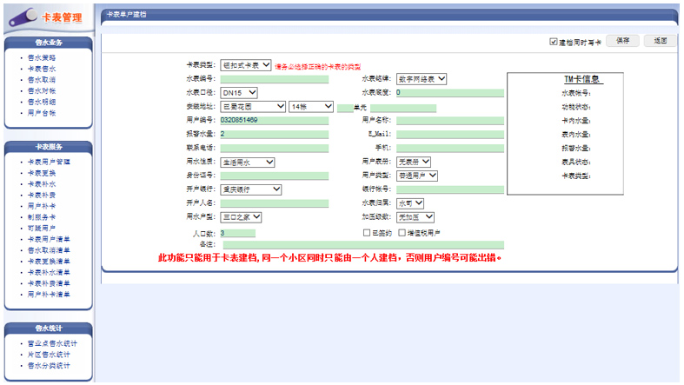
Task: Select the 用水性质 生活用水 dropdown
Action: [248, 162]
